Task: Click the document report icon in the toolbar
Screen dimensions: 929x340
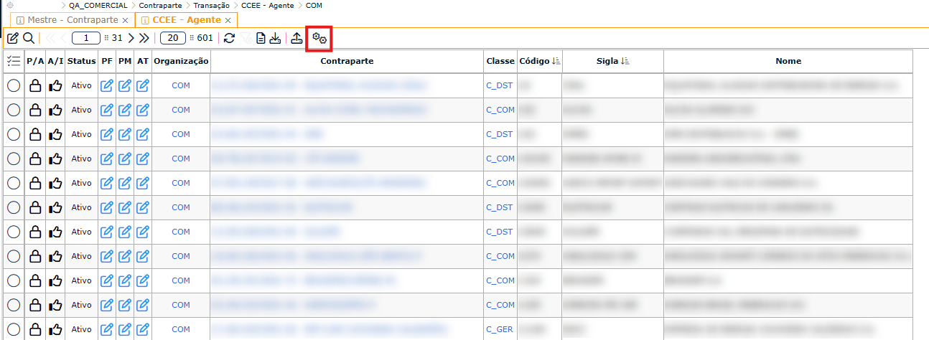Action: pyautogui.click(x=261, y=38)
